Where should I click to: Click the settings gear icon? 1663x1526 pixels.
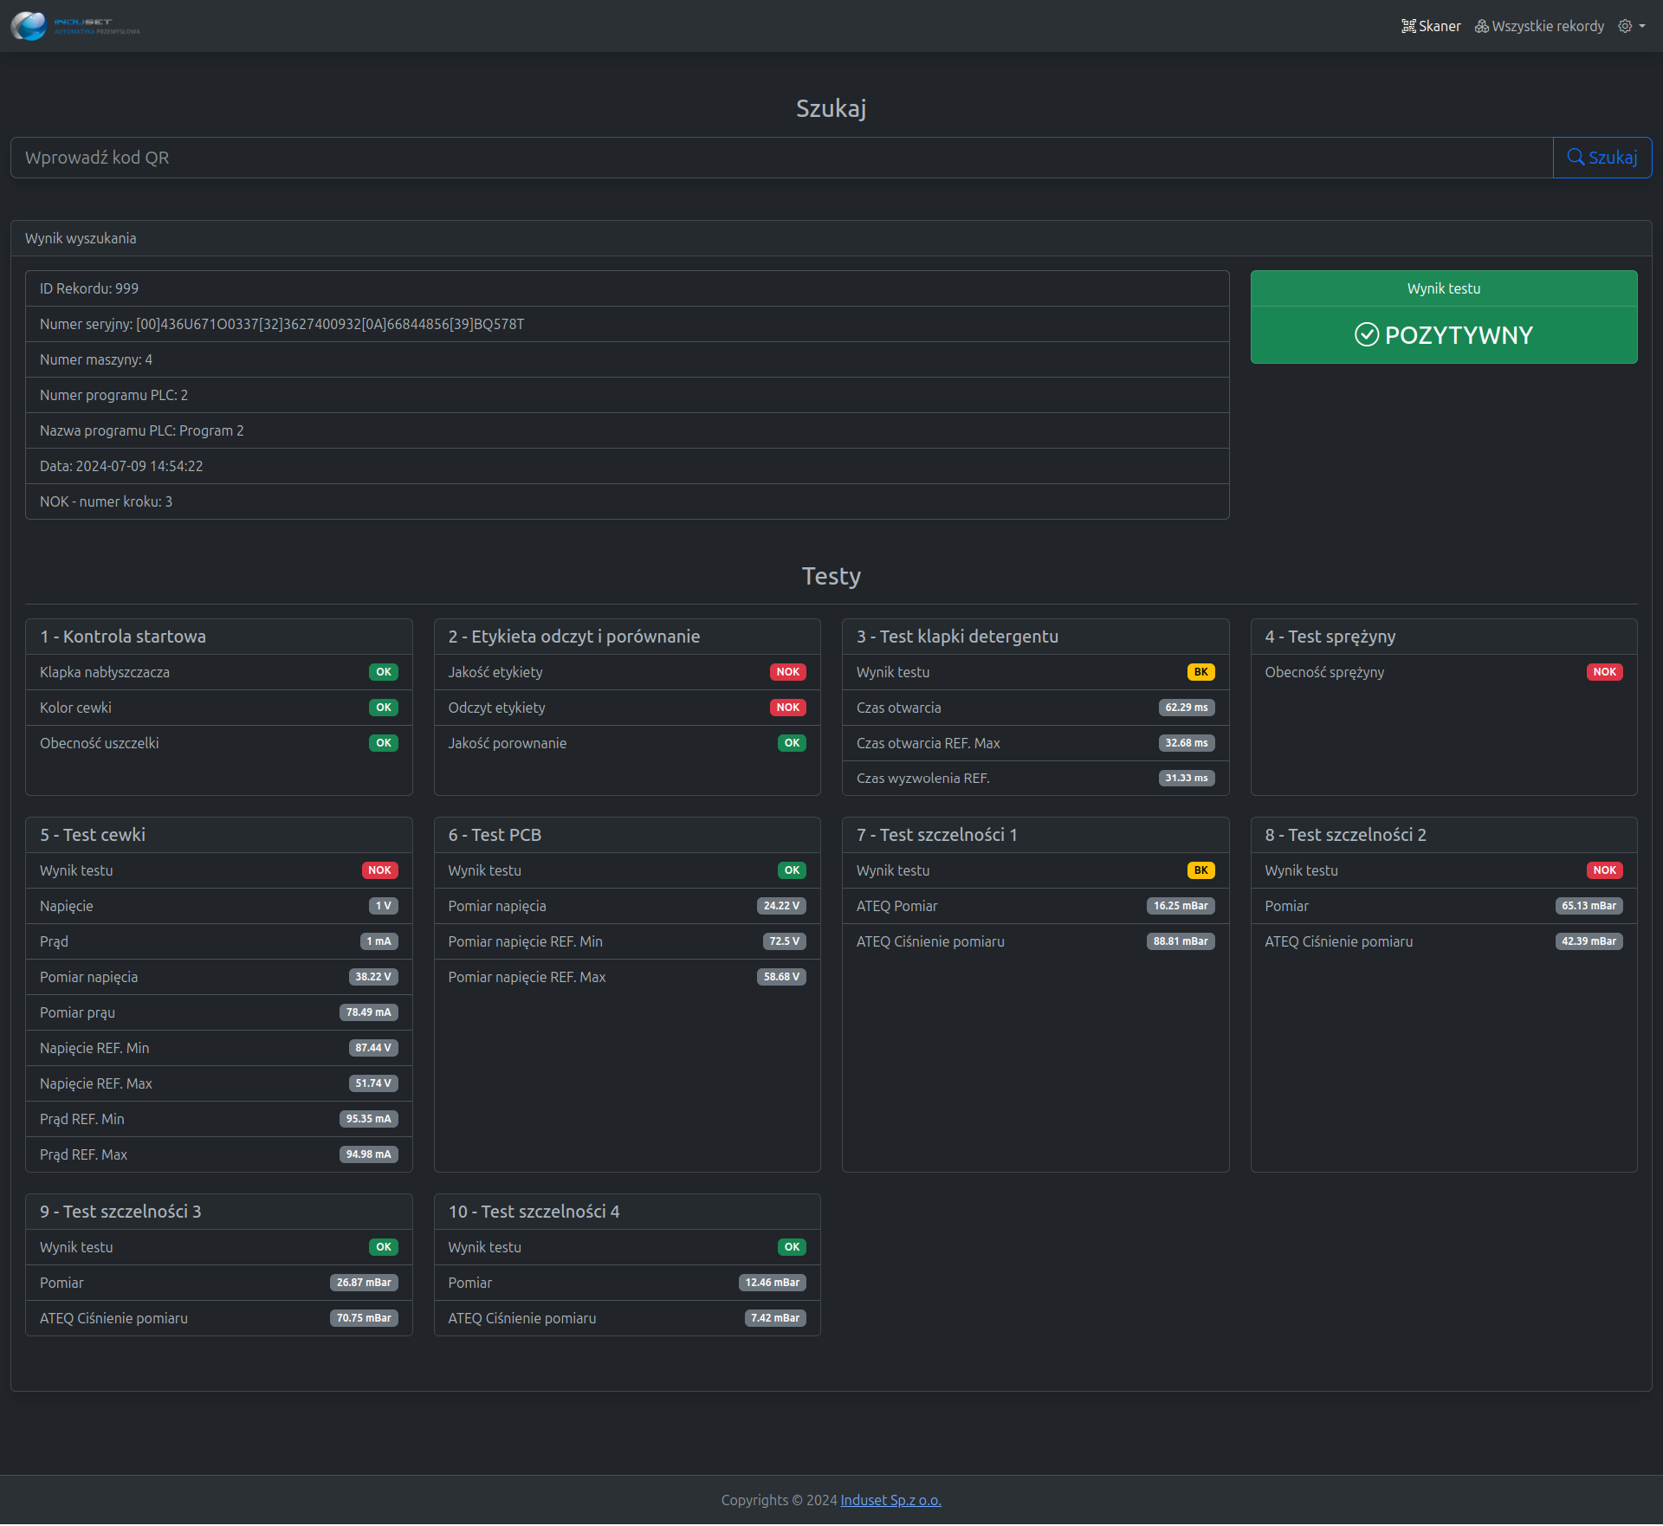[1625, 26]
